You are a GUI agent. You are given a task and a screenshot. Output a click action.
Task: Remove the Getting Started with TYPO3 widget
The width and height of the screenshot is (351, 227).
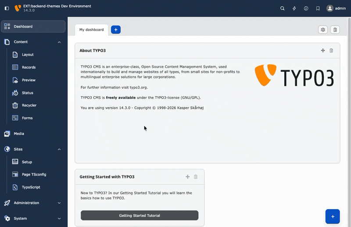pyautogui.click(x=196, y=177)
